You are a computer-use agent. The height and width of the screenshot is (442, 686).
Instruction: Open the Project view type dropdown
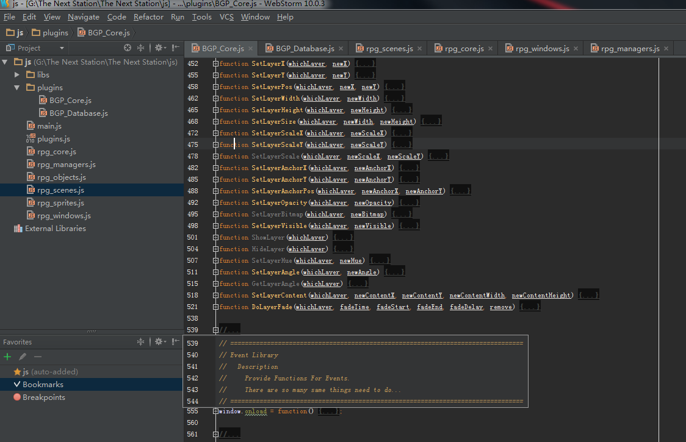[x=62, y=48]
